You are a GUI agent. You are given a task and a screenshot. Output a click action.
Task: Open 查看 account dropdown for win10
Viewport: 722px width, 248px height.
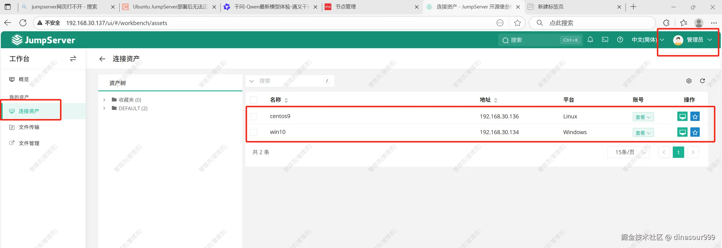coord(643,133)
